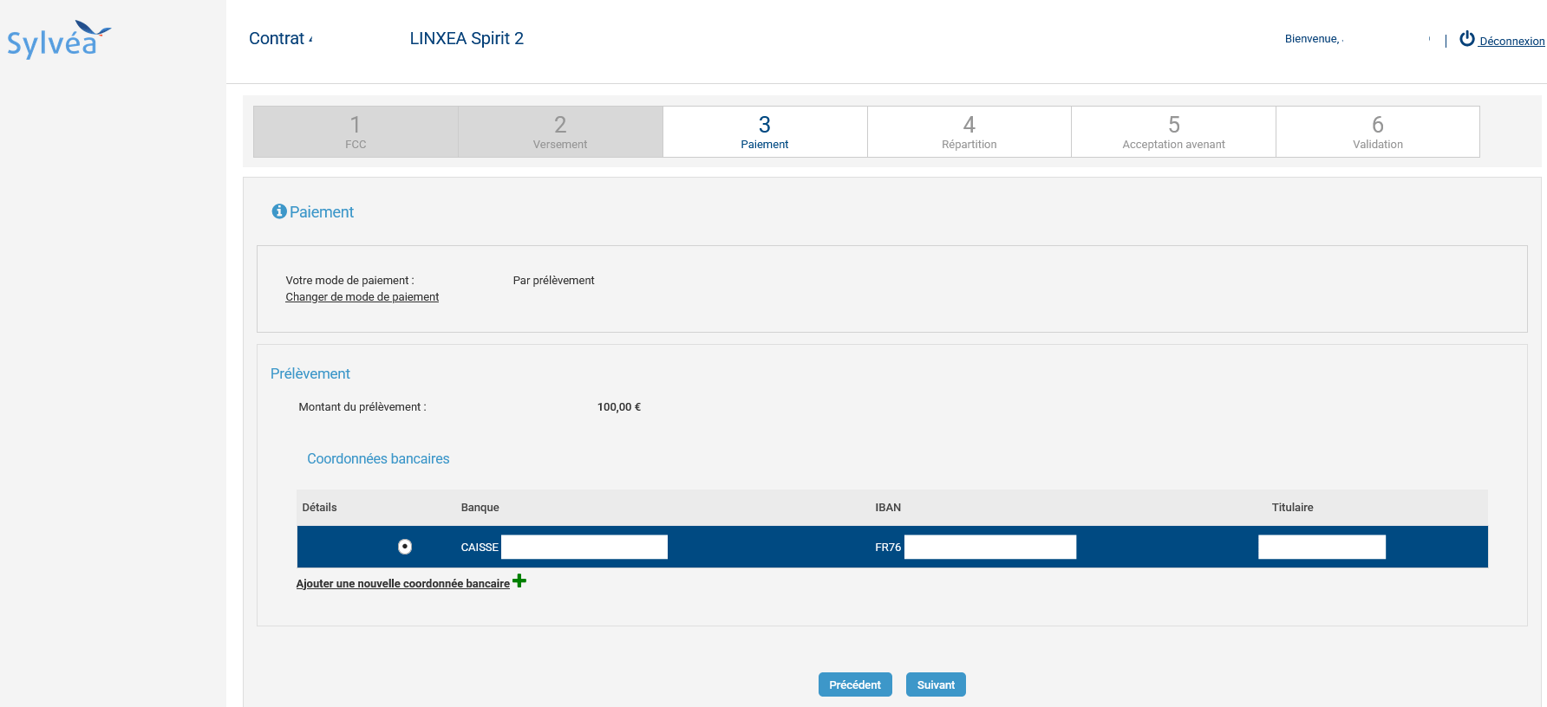This screenshot has width=1547, height=707.
Task: Select step 3 Paiement tab
Action: point(764,132)
